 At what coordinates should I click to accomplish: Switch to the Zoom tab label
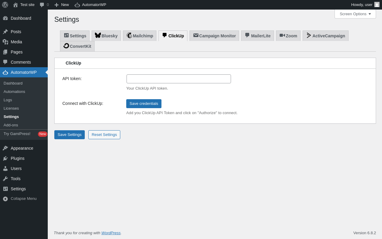pyautogui.click(x=292, y=36)
